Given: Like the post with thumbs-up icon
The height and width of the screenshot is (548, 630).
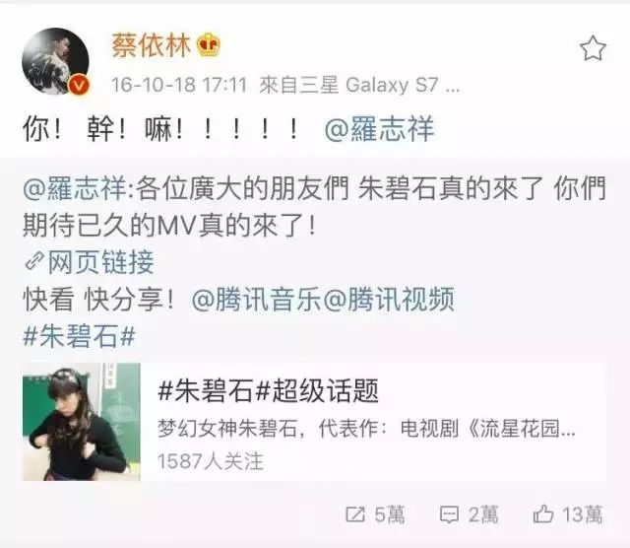Looking at the screenshot, I should click(x=543, y=514).
